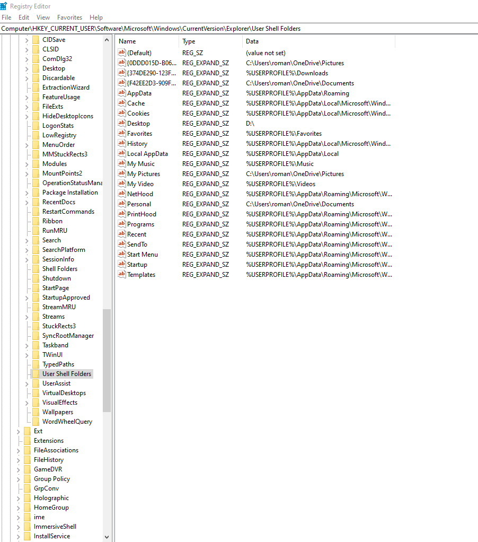Image resolution: width=478 pixels, height=542 pixels.
Task: Open the File menu
Action: click(x=6, y=18)
